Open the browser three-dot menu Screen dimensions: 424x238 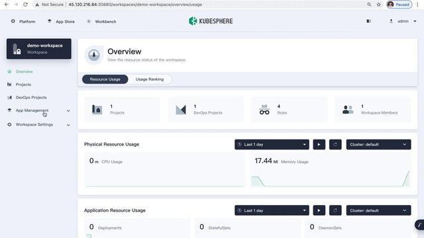(x=418, y=5)
